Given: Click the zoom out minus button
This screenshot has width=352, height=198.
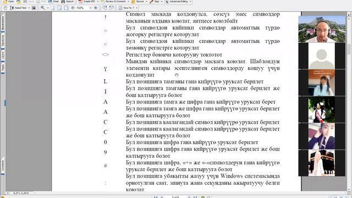Looking at the screenshot, I should [x=73, y=8].
